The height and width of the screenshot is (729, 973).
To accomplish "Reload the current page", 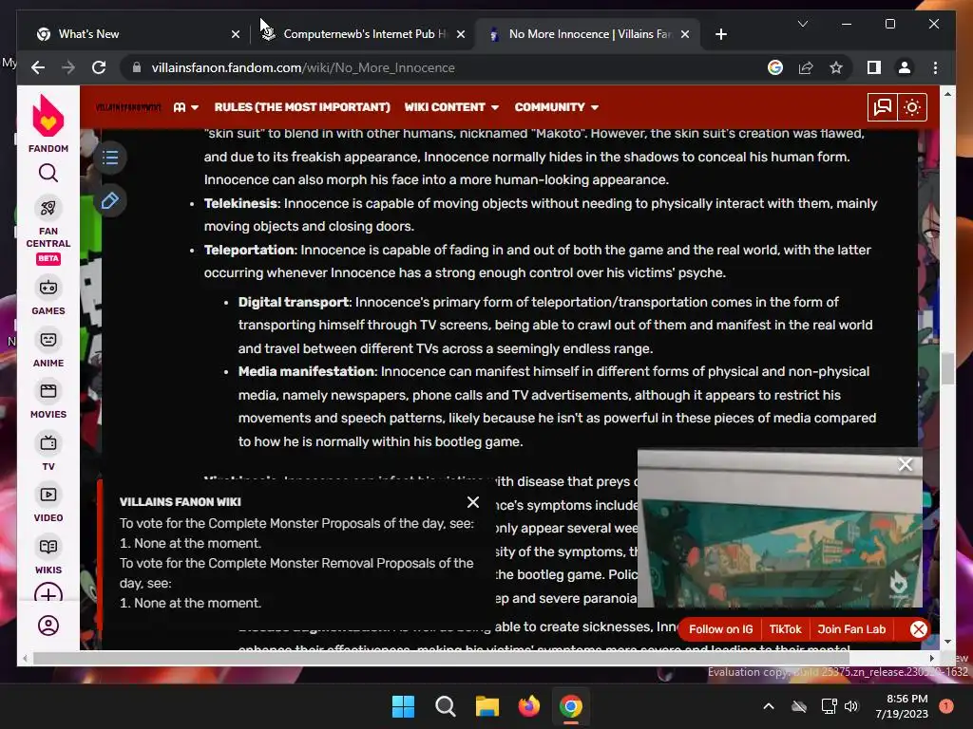I will click(x=99, y=67).
